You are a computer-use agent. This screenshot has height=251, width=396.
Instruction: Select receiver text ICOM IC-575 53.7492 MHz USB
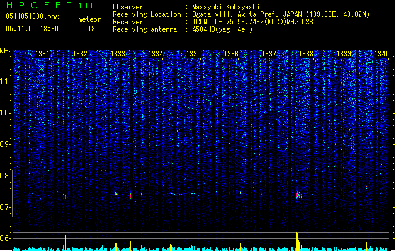[253, 22]
